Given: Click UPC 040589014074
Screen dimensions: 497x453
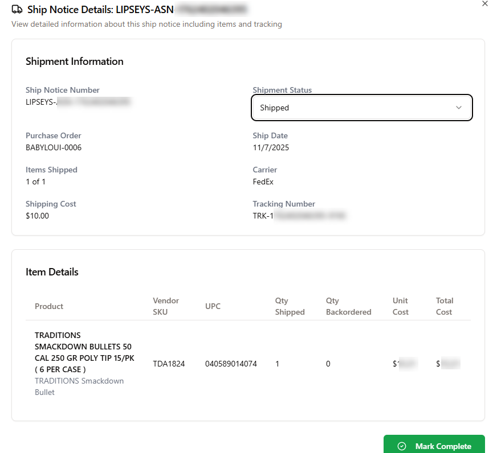Looking at the screenshot, I should click(231, 364).
